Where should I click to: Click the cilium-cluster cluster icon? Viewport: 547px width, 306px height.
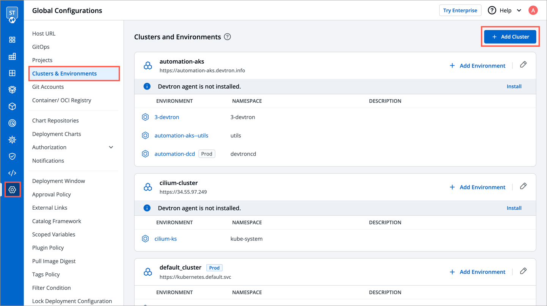pos(148,187)
